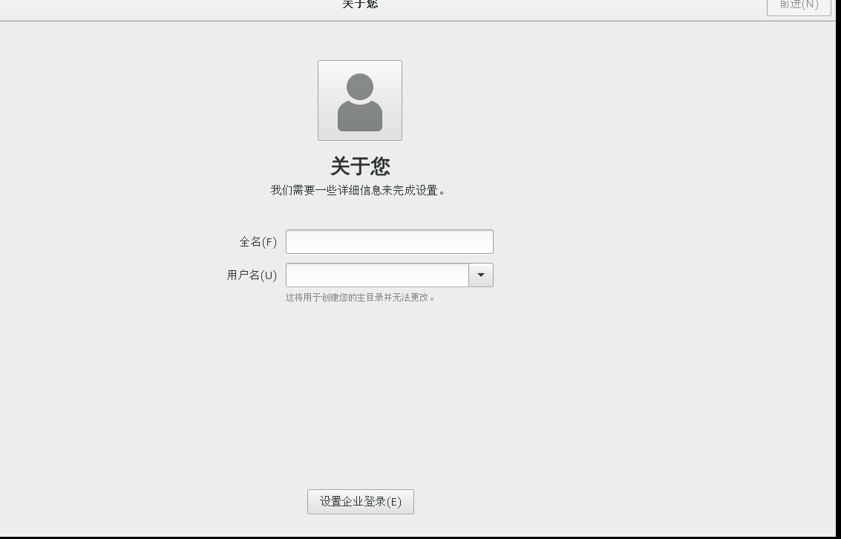The width and height of the screenshot is (841, 539).
Task: Click the 全名(F) label
Action: 258,242
